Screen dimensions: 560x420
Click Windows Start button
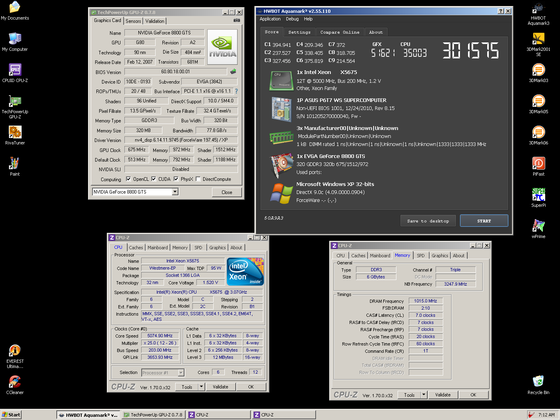tap(11, 415)
